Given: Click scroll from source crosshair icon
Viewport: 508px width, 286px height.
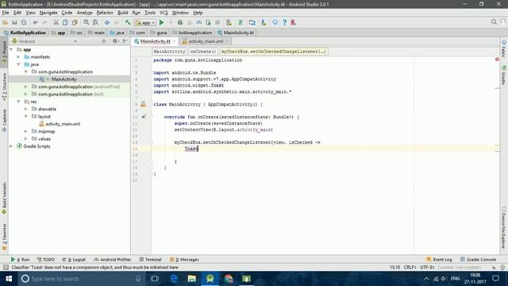Looking at the screenshot, I should click(x=104, y=41).
